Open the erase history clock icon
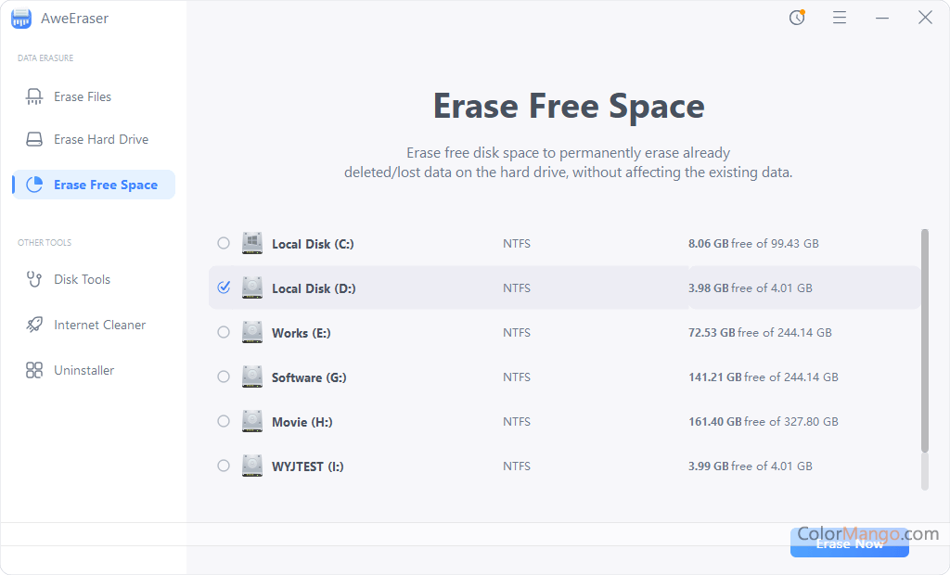 797,18
